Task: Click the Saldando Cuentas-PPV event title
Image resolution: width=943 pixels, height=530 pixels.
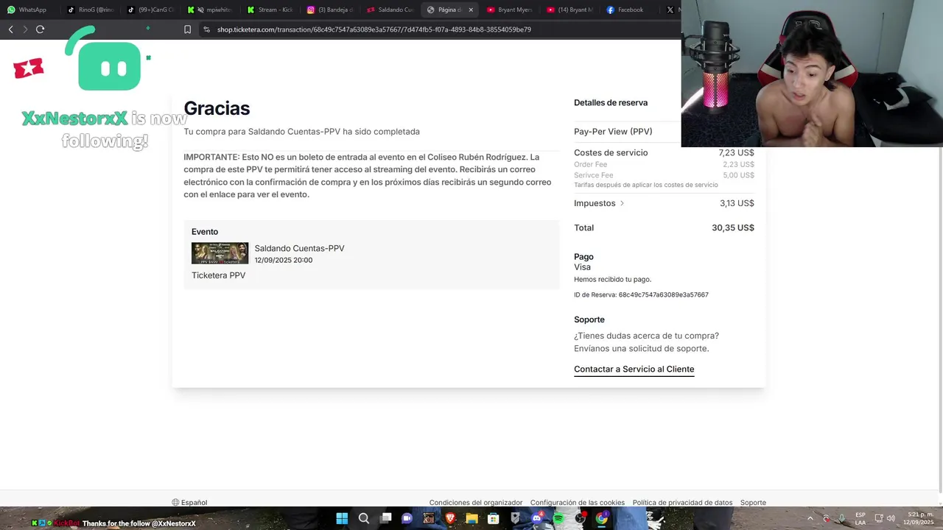Action: click(299, 248)
